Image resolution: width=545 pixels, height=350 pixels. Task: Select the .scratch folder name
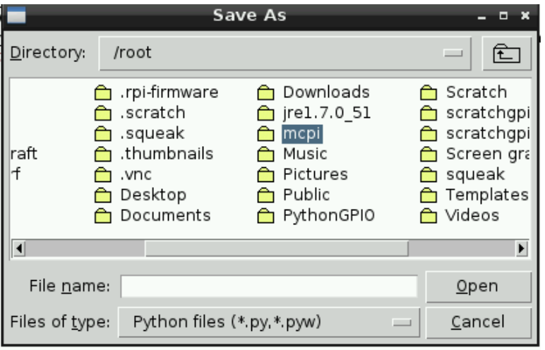pos(152,113)
